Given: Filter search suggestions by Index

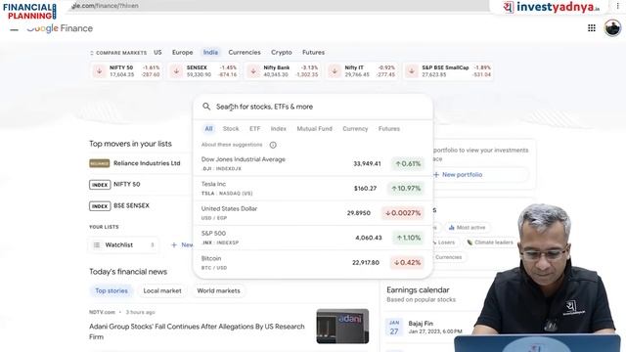Looking at the screenshot, I should click(x=278, y=128).
